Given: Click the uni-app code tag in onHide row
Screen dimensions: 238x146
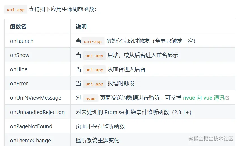Looking at the screenshot, I should coord(94,69).
